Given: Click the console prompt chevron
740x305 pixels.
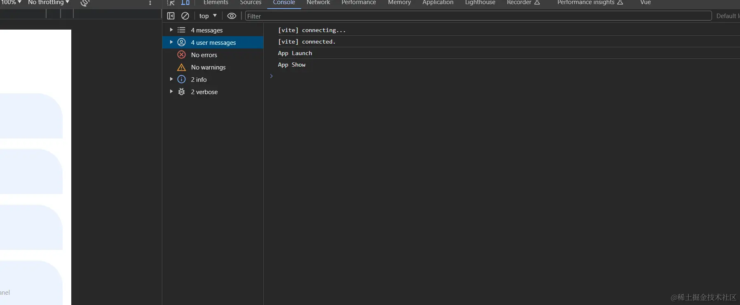Looking at the screenshot, I should [x=271, y=76].
